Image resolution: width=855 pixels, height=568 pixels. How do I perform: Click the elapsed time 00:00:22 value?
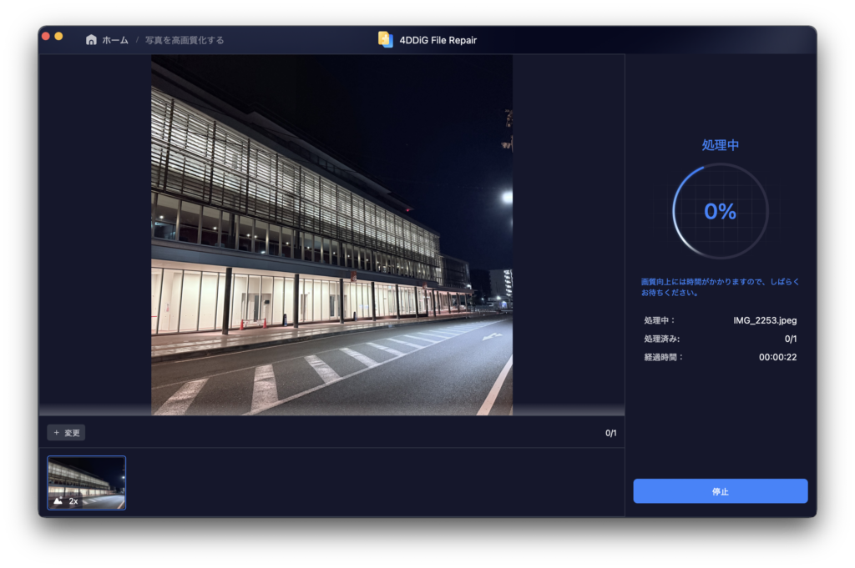point(777,357)
